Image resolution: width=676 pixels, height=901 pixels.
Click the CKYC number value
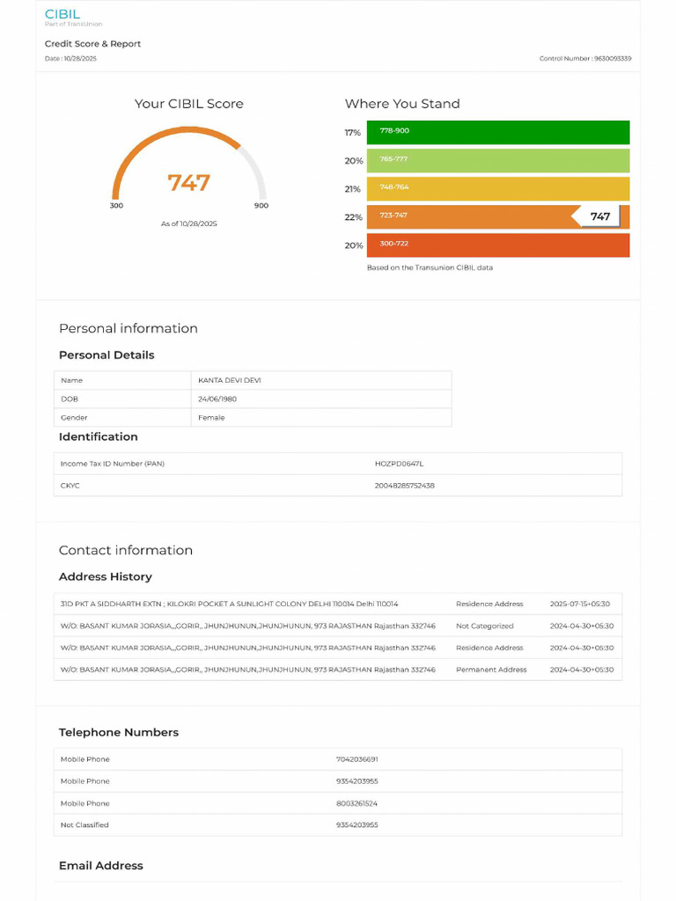click(x=405, y=486)
